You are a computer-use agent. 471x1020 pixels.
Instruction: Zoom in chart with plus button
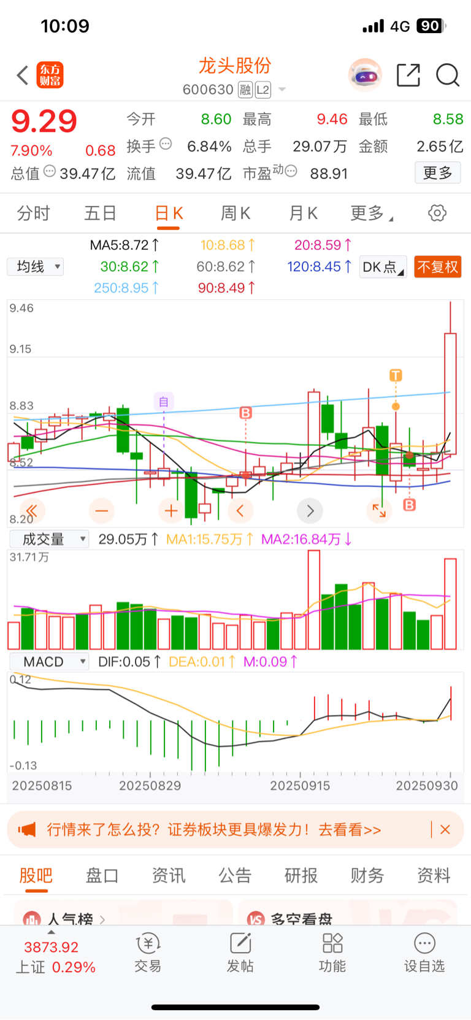tap(171, 510)
